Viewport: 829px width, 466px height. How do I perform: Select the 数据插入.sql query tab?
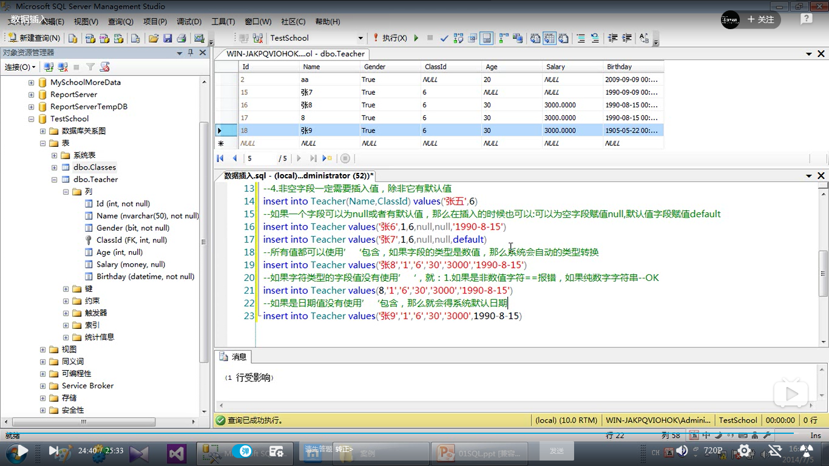pos(299,175)
